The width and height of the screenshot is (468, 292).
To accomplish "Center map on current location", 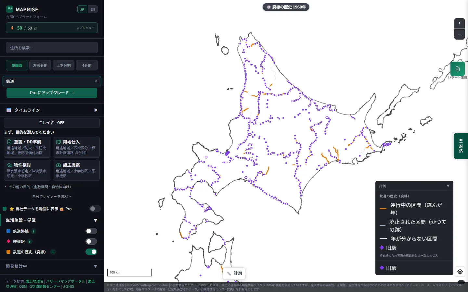I will [x=460, y=272].
